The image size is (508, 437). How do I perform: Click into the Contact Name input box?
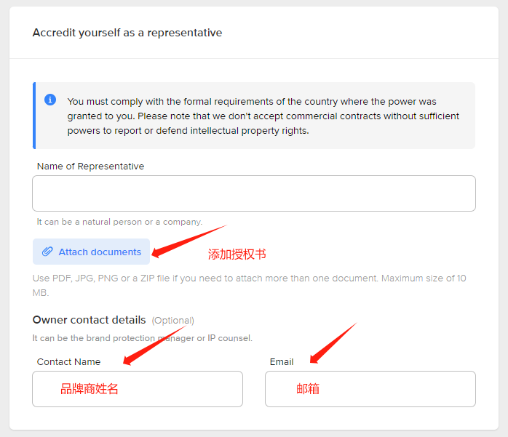(137, 389)
